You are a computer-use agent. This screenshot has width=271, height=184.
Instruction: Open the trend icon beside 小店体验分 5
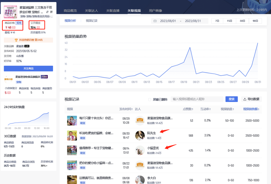point(9,92)
